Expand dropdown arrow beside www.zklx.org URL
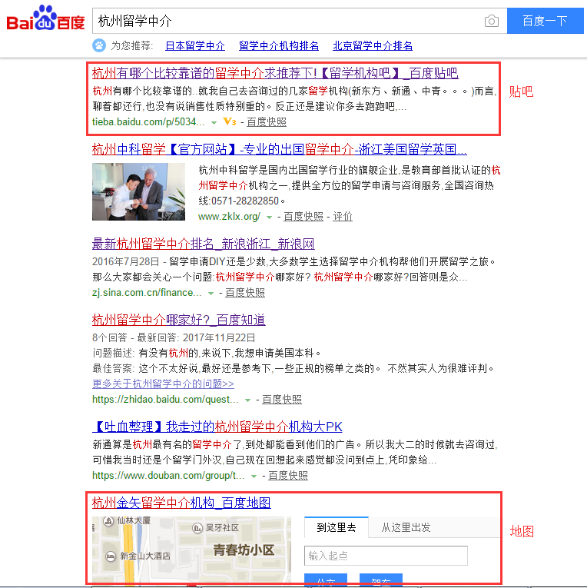This screenshot has height=588, width=587. click(x=269, y=217)
